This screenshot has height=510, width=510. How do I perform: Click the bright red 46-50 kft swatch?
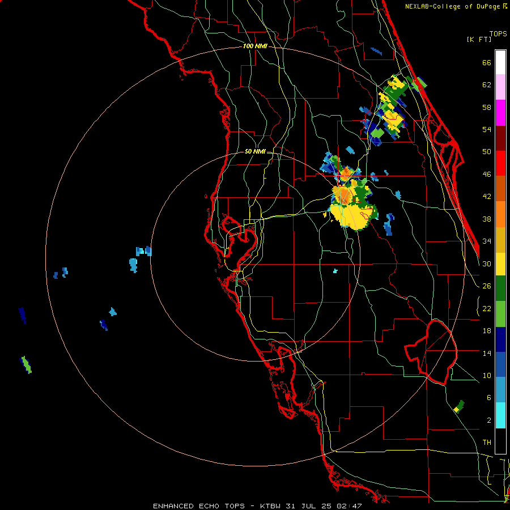pyautogui.click(x=500, y=163)
